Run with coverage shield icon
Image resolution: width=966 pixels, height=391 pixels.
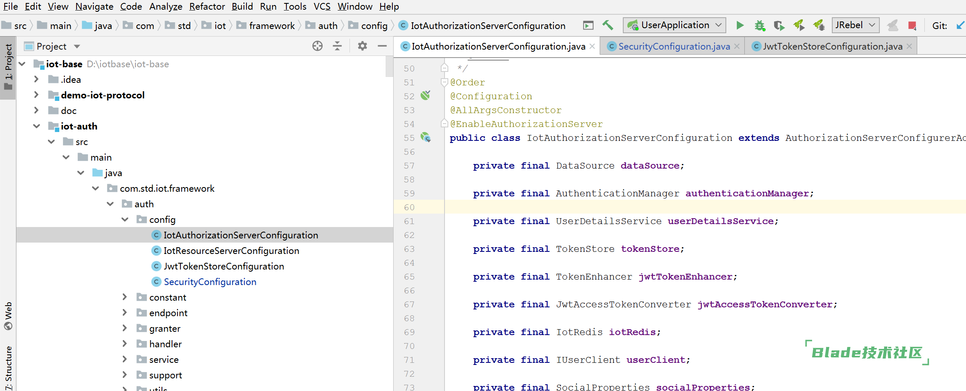click(779, 26)
